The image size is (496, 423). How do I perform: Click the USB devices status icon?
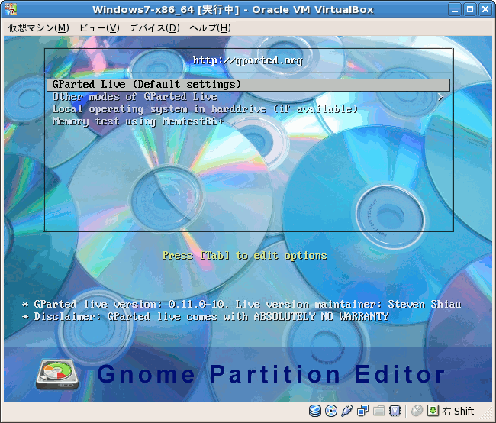347,411
